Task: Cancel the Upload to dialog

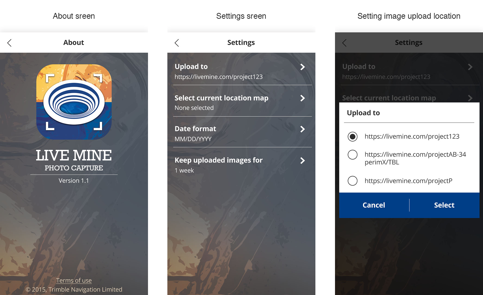Action: coord(374,205)
